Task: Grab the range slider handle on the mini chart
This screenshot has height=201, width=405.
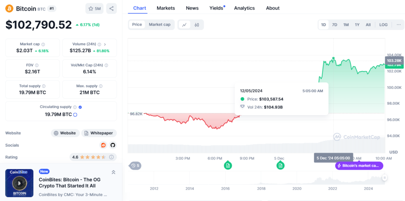Action: click(384, 178)
